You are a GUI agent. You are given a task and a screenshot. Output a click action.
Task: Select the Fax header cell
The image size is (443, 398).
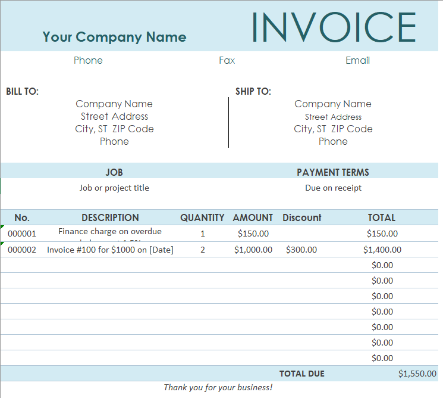pos(227,60)
